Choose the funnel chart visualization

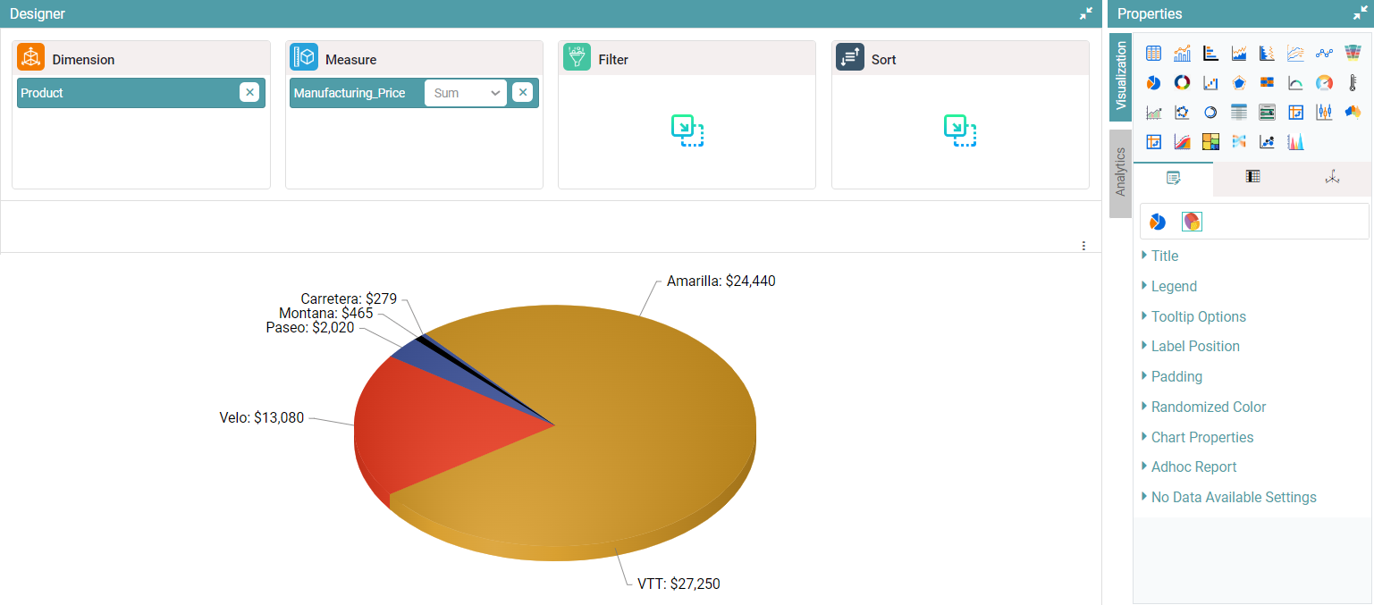pyautogui.click(x=1353, y=54)
